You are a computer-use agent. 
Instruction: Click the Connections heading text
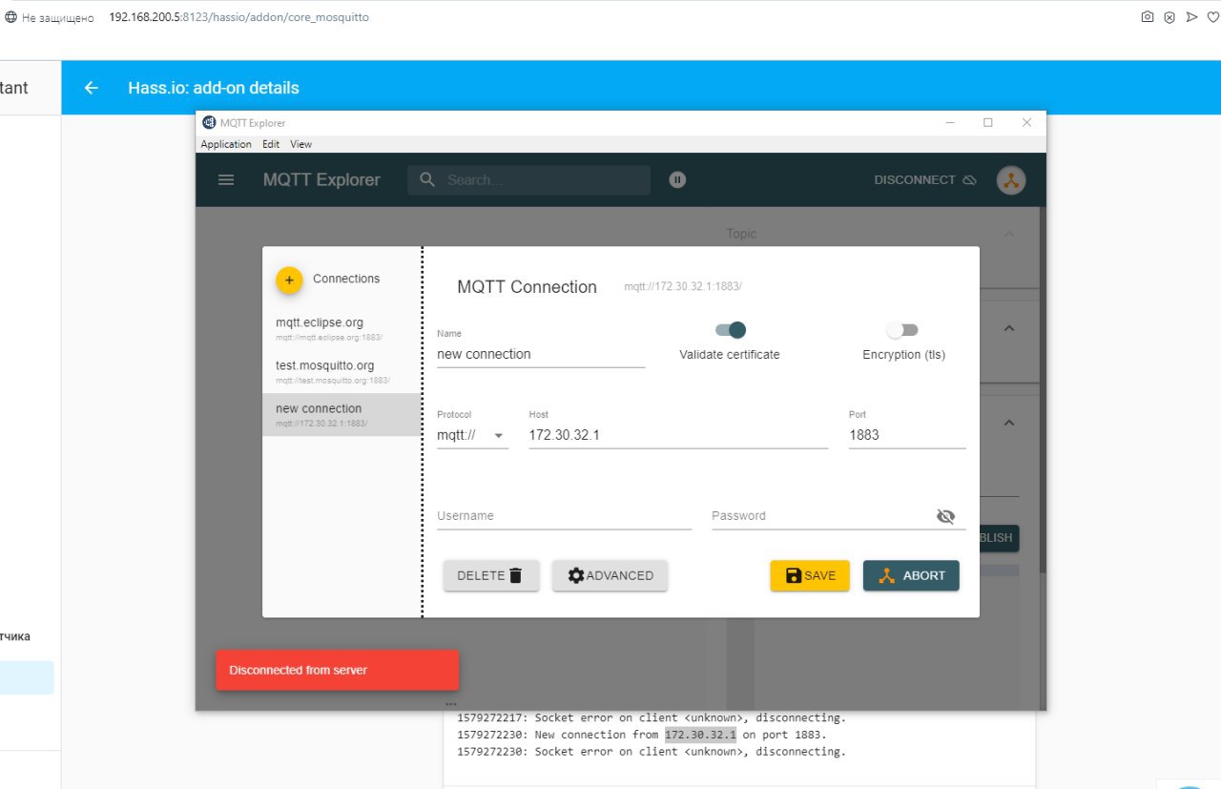(x=346, y=279)
